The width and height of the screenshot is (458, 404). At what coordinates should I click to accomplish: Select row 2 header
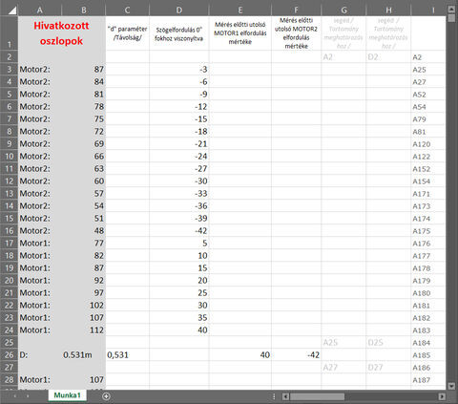point(9,57)
